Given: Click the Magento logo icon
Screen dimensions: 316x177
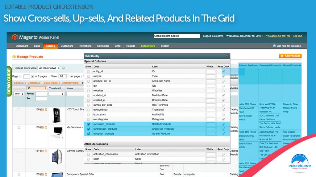Looking at the screenshot, I should pyautogui.click(x=15, y=37).
